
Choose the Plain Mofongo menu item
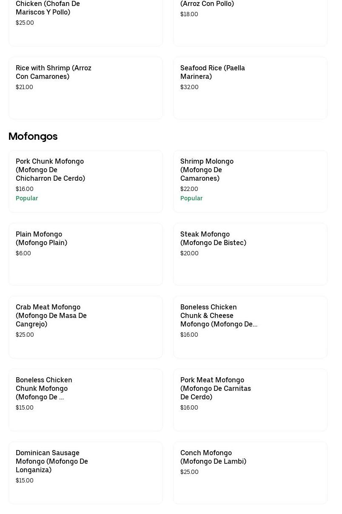click(x=85, y=254)
